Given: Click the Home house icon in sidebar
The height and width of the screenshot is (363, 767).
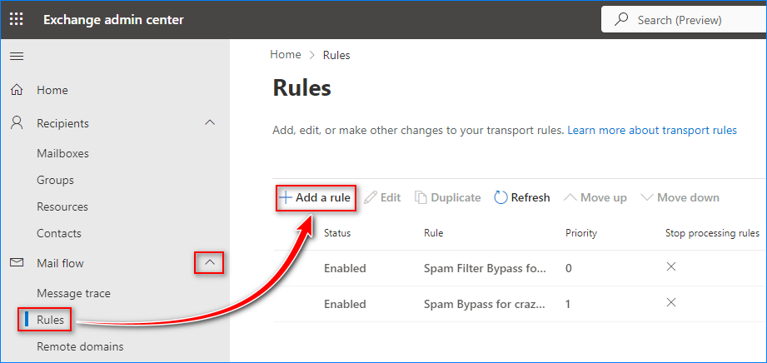Looking at the screenshot, I should coord(17,90).
